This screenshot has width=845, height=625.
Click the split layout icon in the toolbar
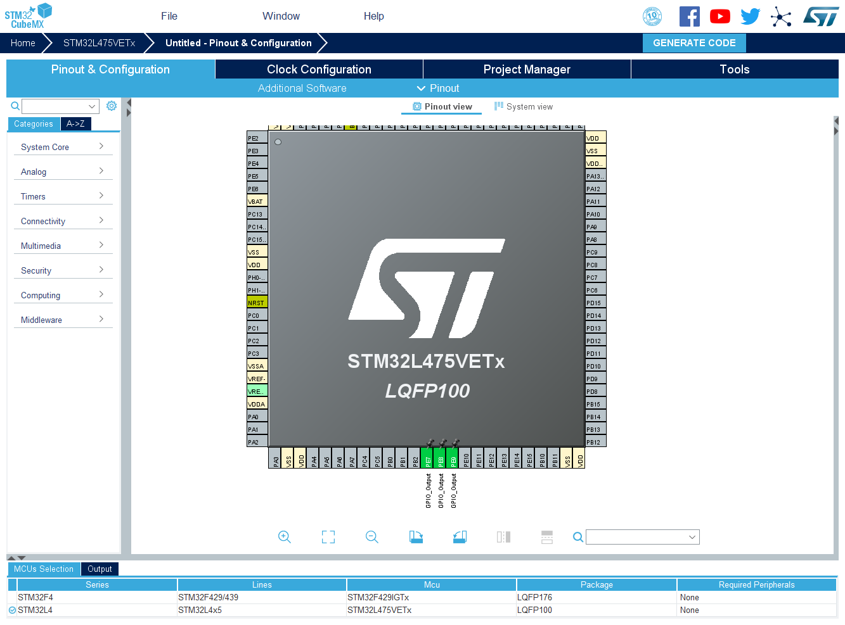547,537
